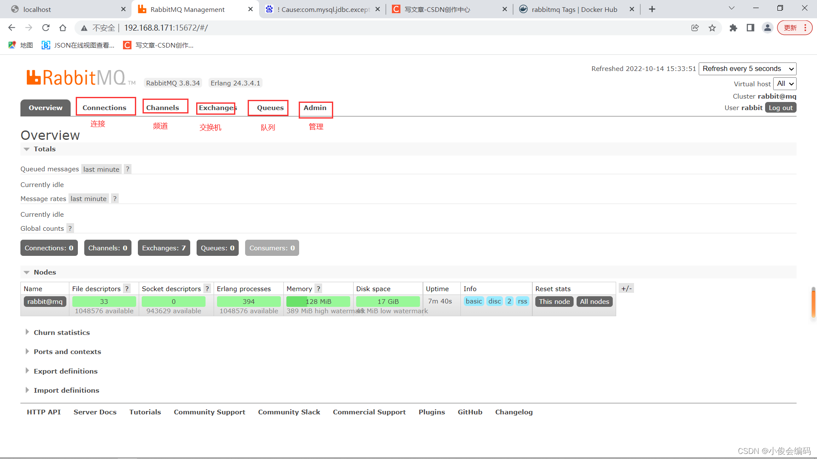817x459 pixels.
Task: Bookmark page with the star icon
Action: 712,28
